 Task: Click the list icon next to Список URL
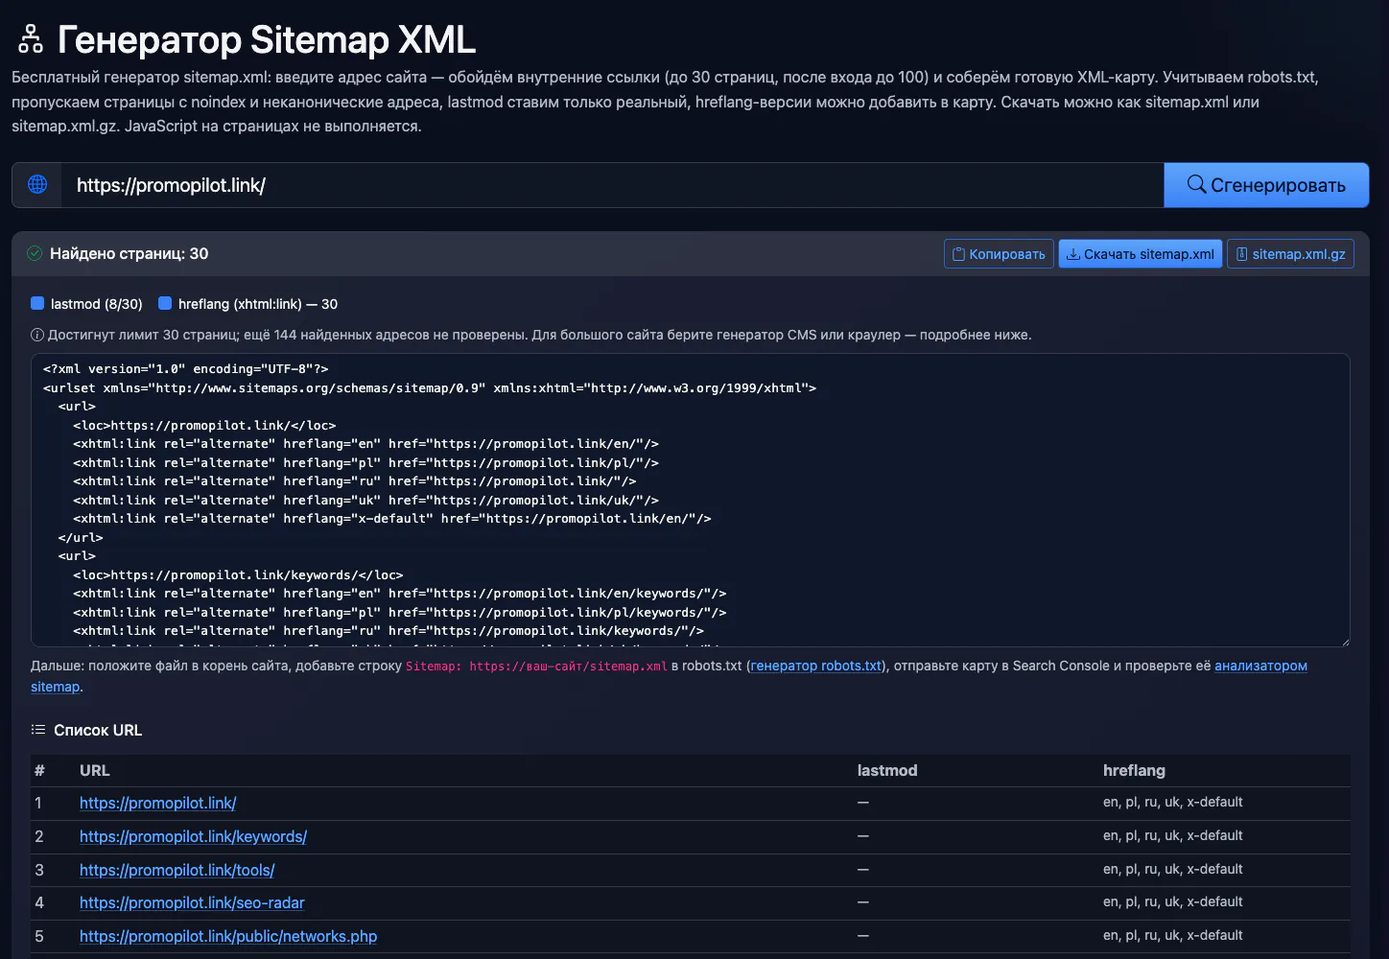coord(38,730)
